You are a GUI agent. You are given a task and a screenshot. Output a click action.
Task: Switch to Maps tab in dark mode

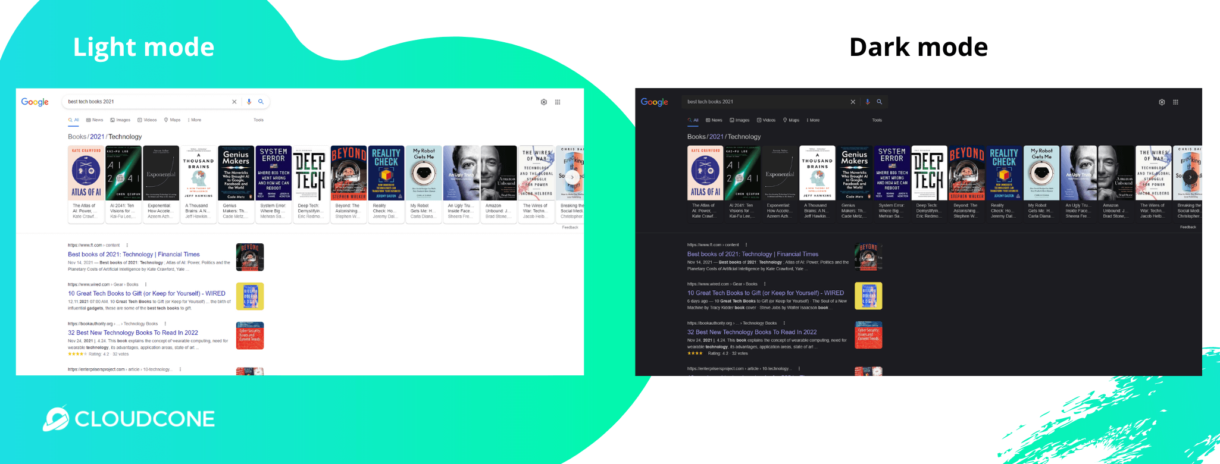791,120
